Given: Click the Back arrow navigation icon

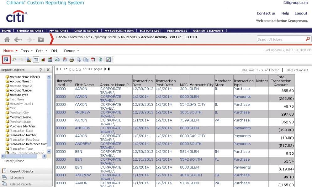Looking at the screenshot, I should pos(17,40).
